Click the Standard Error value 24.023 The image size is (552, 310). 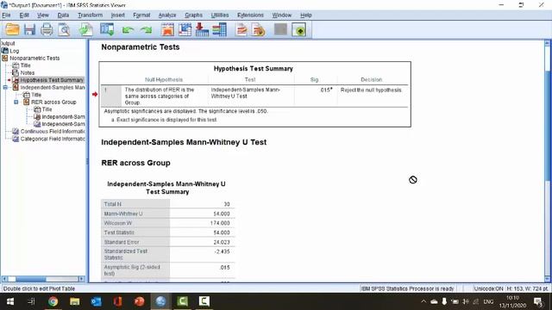222,242
